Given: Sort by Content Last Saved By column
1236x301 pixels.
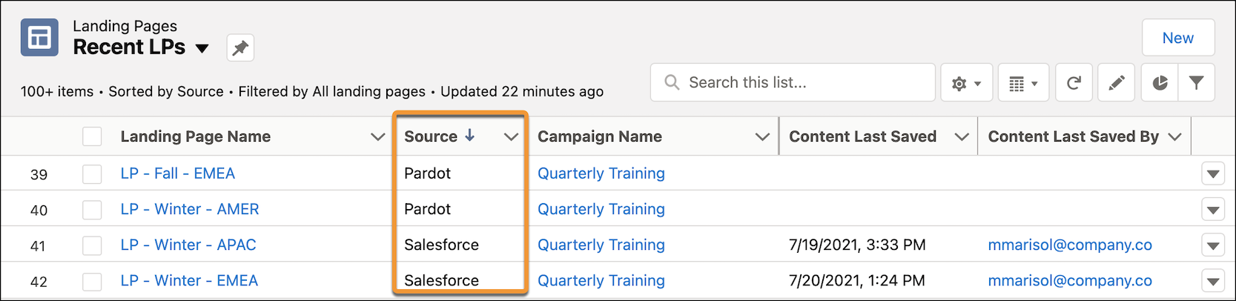Looking at the screenshot, I should point(1073,136).
